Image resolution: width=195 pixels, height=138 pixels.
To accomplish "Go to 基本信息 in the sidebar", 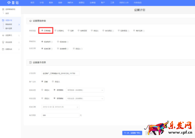I will click(9, 28).
